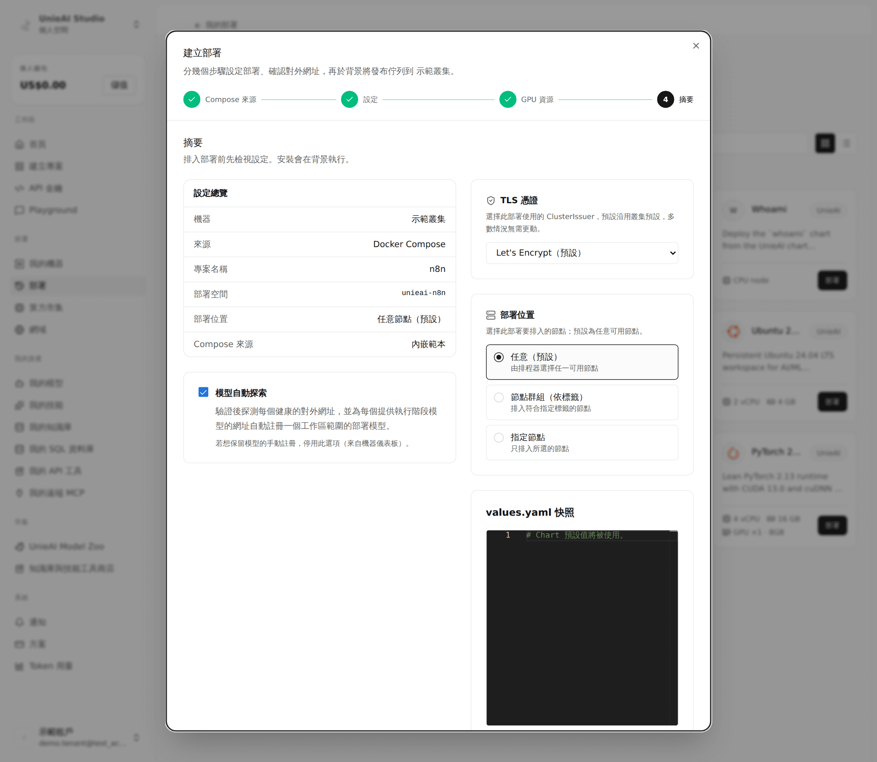
Task: Click the Docker Compose source value
Action: tap(409, 244)
